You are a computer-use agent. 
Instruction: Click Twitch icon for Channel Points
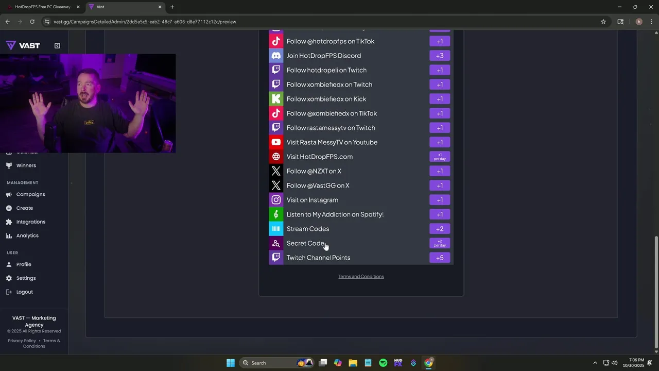(276, 258)
